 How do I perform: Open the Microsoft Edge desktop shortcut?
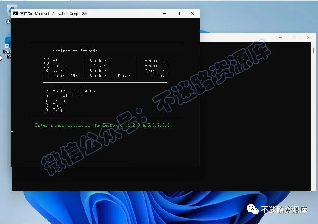pyautogui.click(x=7, y=46)
